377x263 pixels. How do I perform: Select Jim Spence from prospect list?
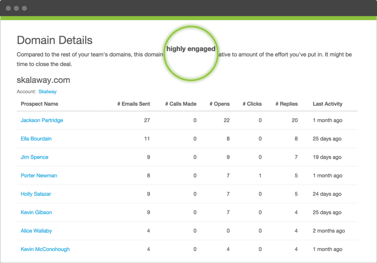click(34, 157)
